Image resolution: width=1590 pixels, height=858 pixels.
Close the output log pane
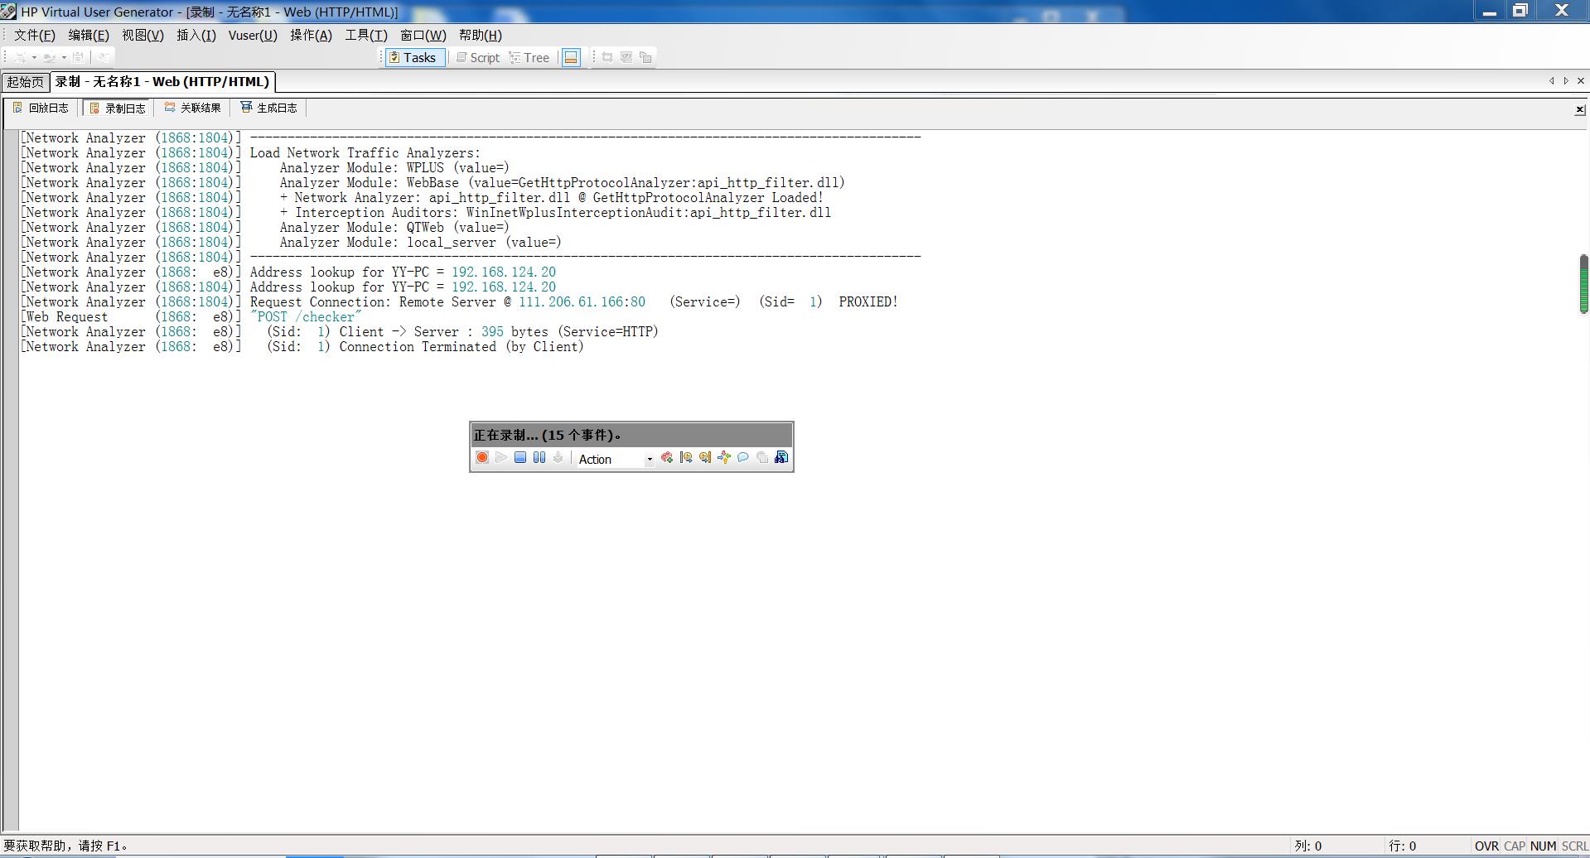tap(1579, 109)
